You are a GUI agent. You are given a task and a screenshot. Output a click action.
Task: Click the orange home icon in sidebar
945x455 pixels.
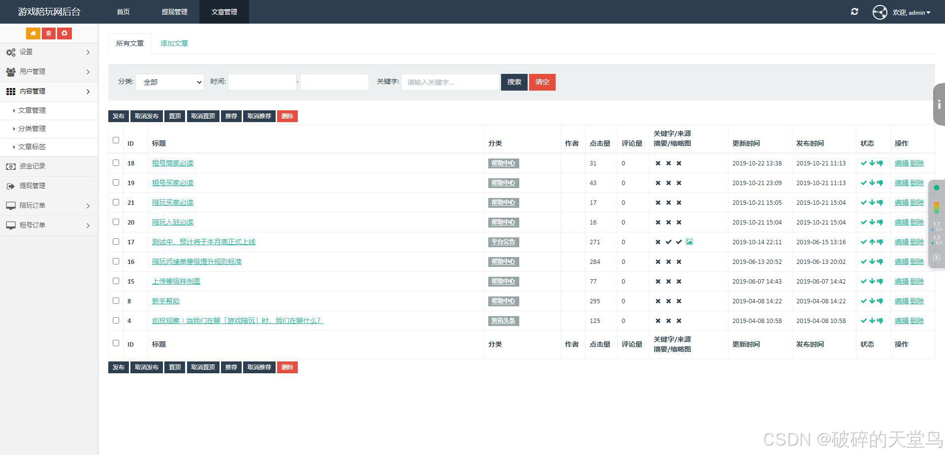click(x=33, y=33)
